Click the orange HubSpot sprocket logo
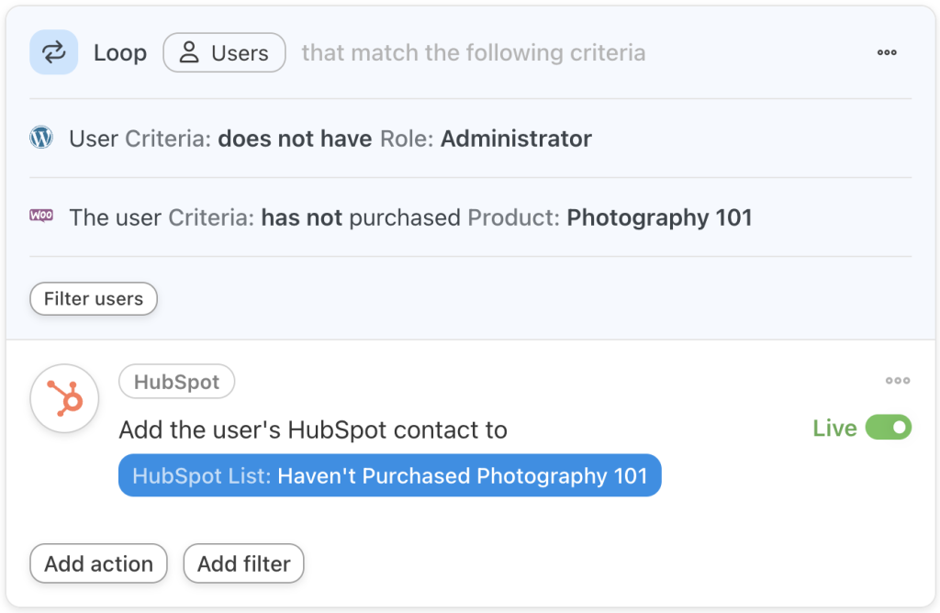 click(64, 398)
